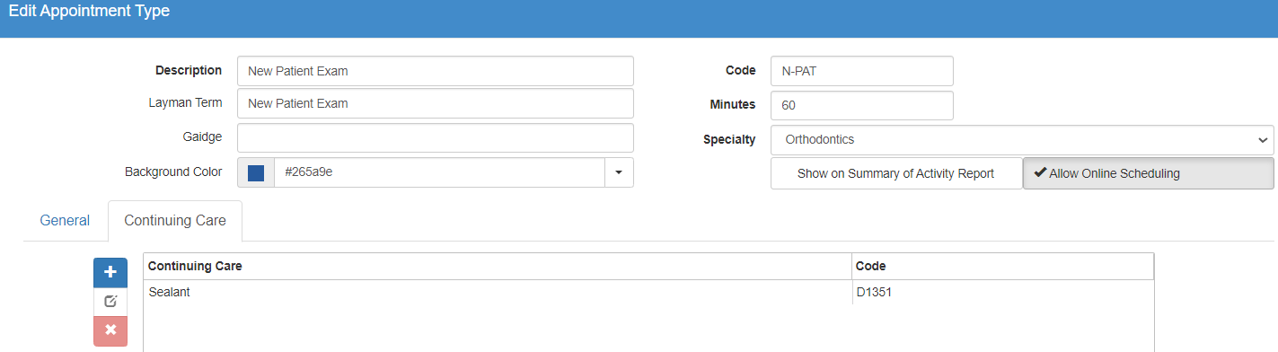Switch to the General tab
Image resolution: width=1278 pixels, height=352 pixels.
pyautogui.click(x=65, y=220)
